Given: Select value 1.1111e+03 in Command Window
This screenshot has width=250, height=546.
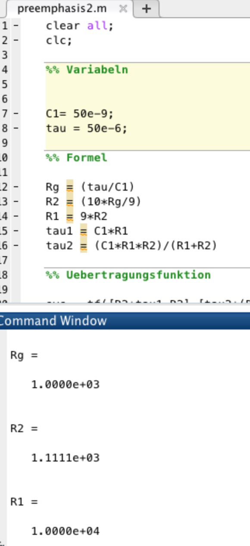Looking at the screenshot, I should (x=66, y=458).
